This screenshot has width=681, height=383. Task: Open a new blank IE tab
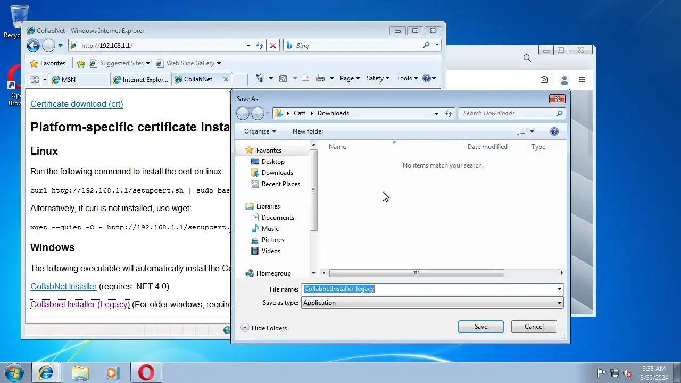coord(240,79)
